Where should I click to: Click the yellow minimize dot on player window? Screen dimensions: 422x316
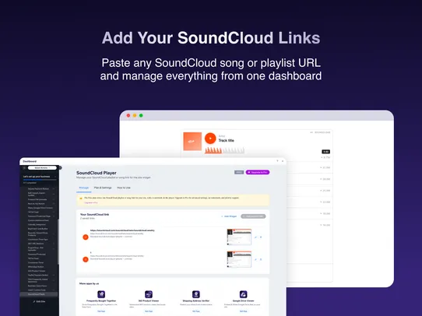[x=135, y=116]
